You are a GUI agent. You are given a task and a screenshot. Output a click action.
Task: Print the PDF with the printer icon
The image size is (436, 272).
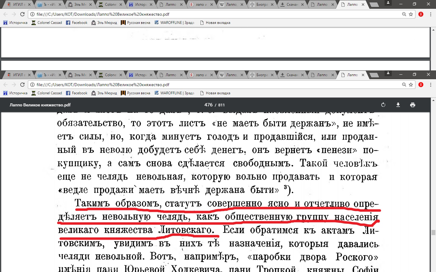[413, 105]
